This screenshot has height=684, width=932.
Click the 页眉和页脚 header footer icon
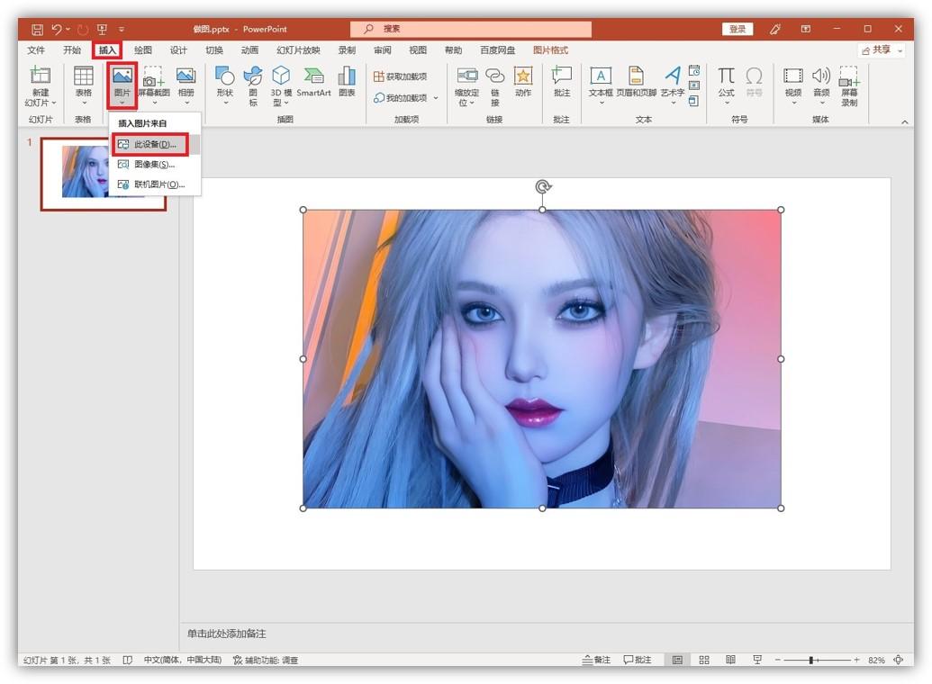637,77
